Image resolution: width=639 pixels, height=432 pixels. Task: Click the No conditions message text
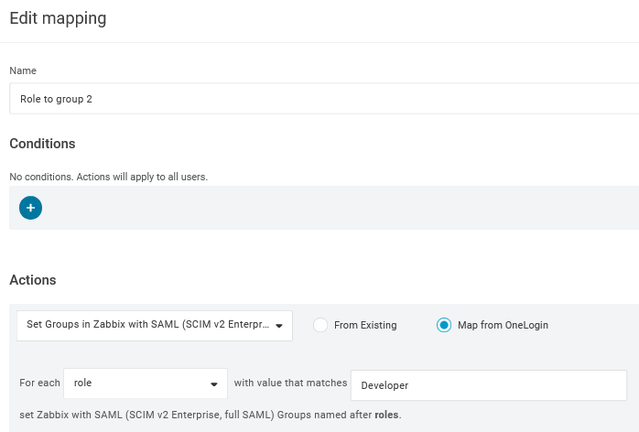click(x=108, y=176)
